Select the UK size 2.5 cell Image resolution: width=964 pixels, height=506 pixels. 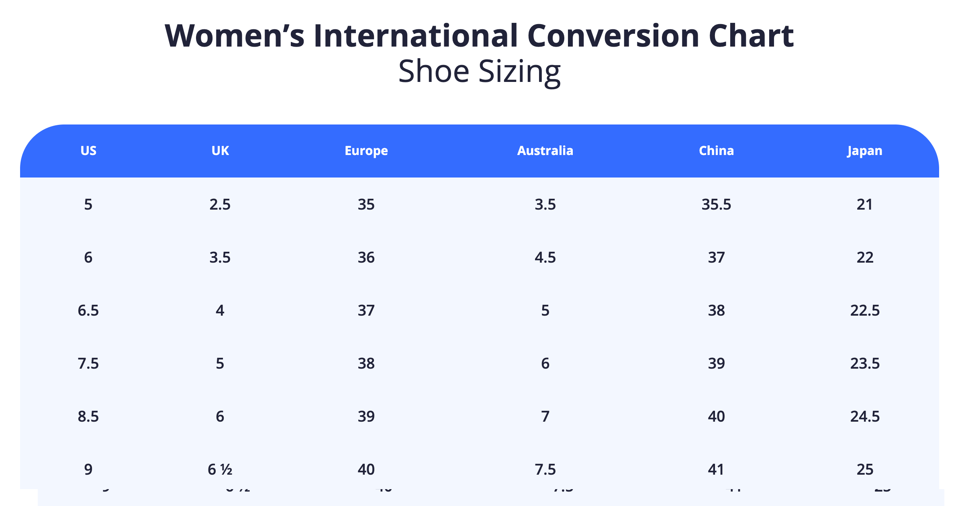220,204
